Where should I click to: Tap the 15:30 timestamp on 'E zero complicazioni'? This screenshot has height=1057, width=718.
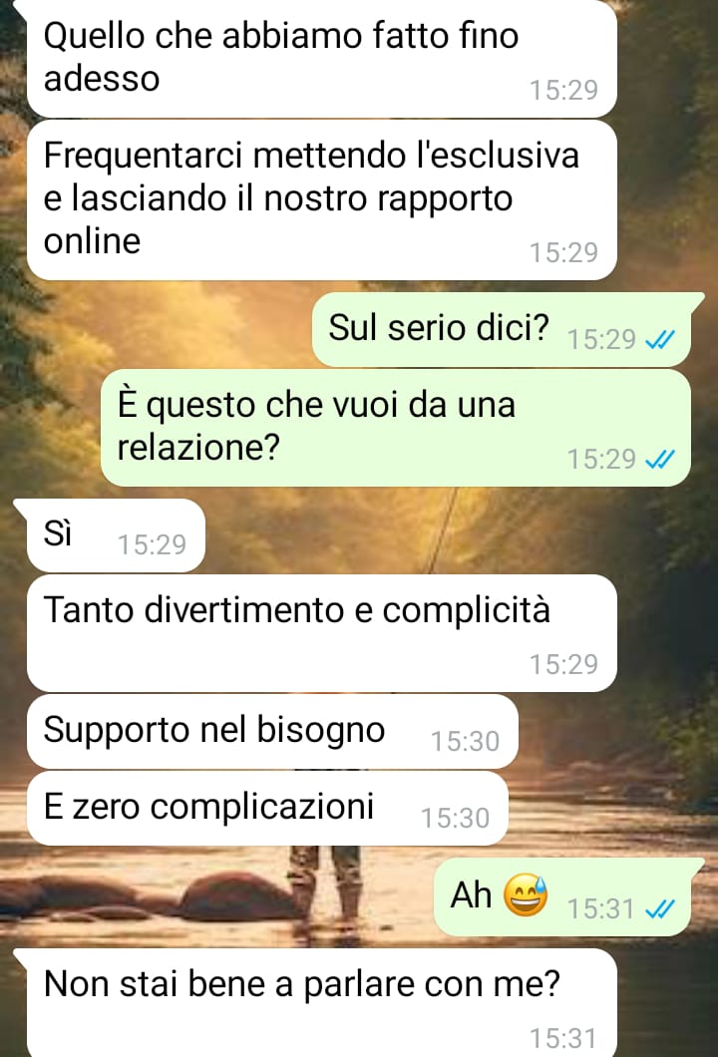[x=455, y=819]
